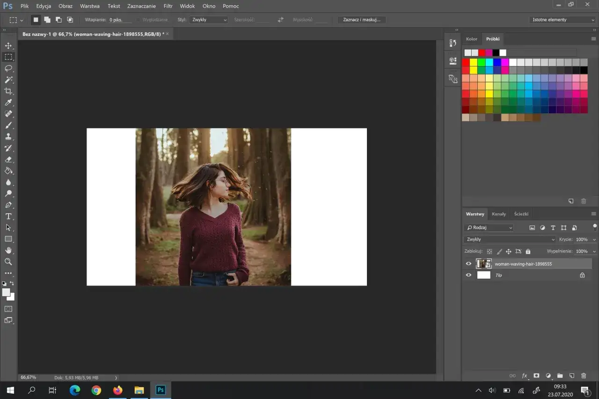Select the Horizontal Type tool

point(8,216)
